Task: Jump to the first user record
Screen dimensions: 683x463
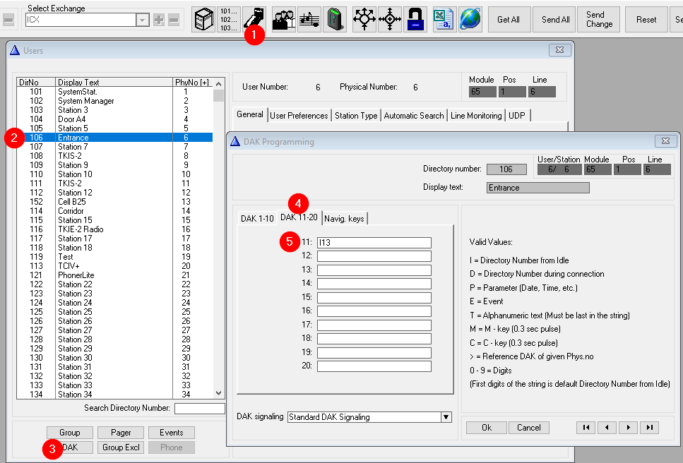Action: (x=585, y=428)
